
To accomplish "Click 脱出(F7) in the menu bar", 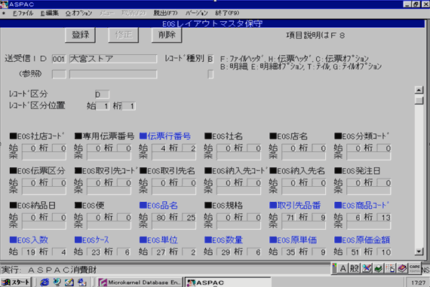I will coord(165,13).
